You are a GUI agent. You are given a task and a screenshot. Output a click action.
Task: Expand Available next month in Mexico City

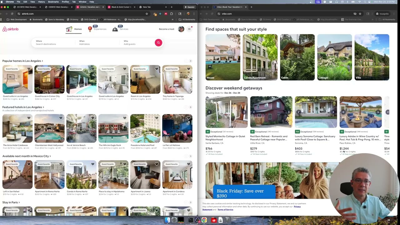(27, 156)
